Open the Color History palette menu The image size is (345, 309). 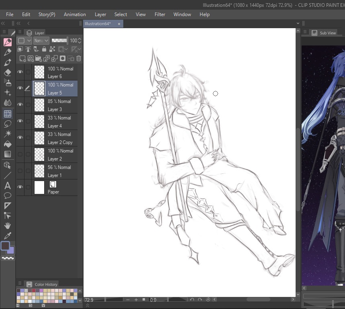pos(20,283)
